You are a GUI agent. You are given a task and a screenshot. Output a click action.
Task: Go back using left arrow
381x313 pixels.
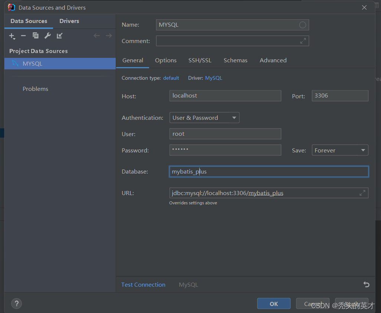click(x=97, y=36)
